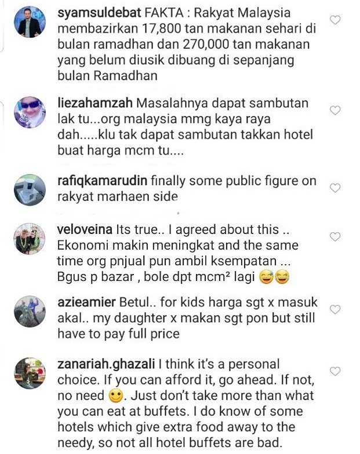Screen dimensions: 360x454
Task: Open the rafiqkamarudin username link
Action: 103,181
